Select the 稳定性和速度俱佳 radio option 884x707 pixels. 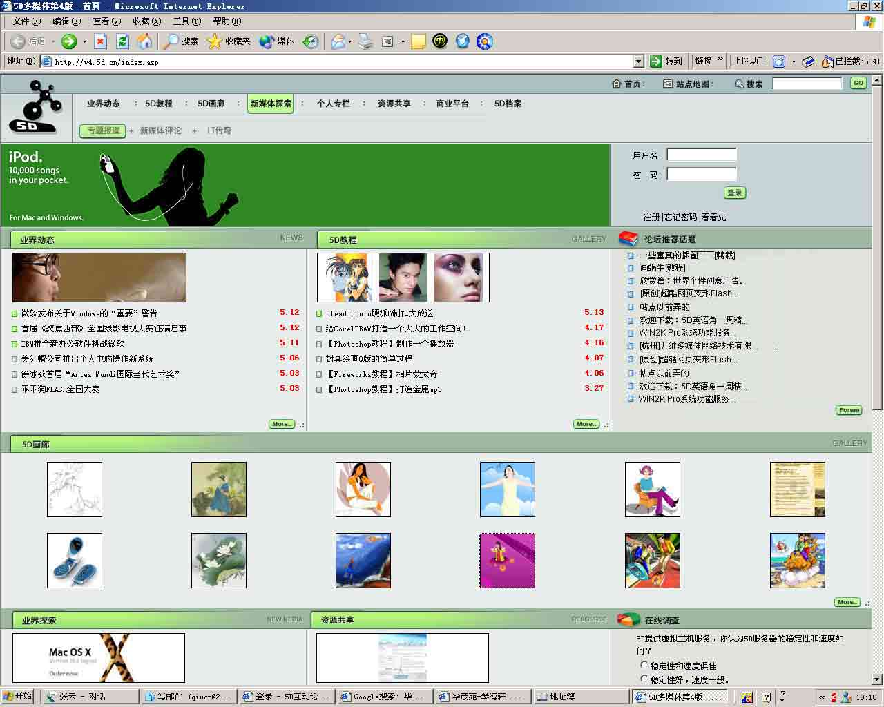[x=644, y=665]
